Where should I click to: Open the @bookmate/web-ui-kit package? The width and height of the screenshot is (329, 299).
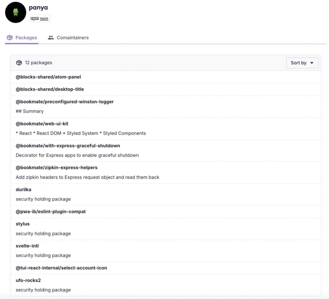pyautogui.click(x=42, y=124)
